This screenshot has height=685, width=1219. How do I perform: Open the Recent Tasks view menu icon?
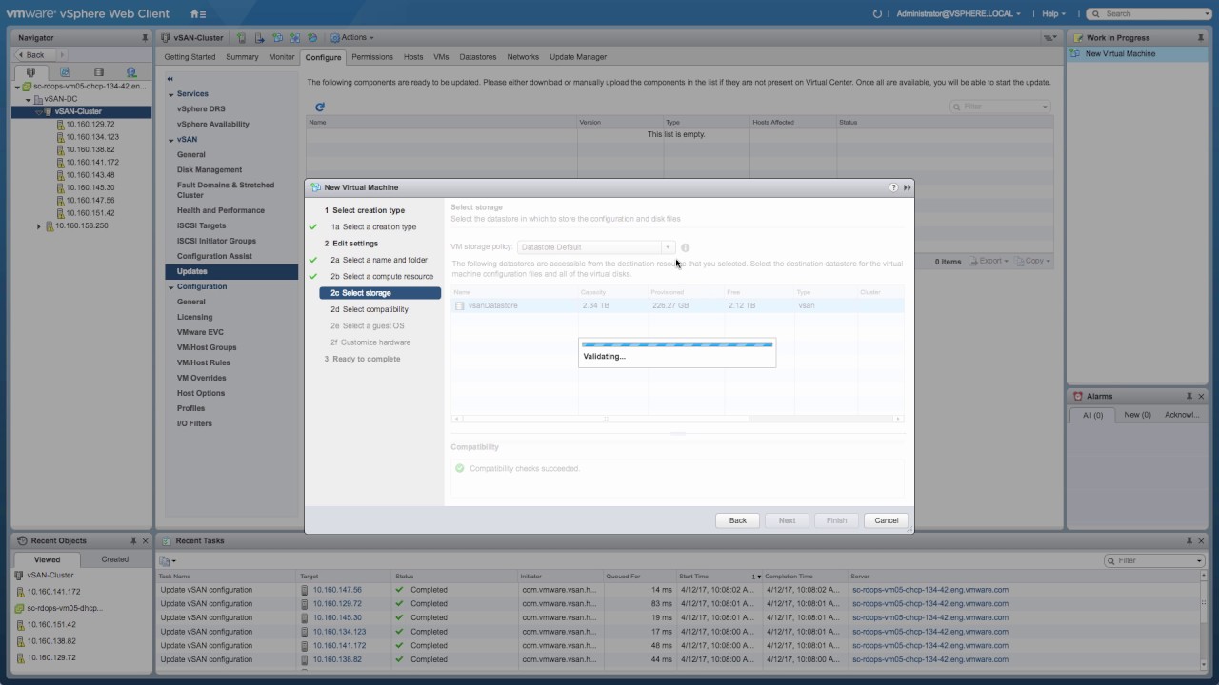coord(168,560)
